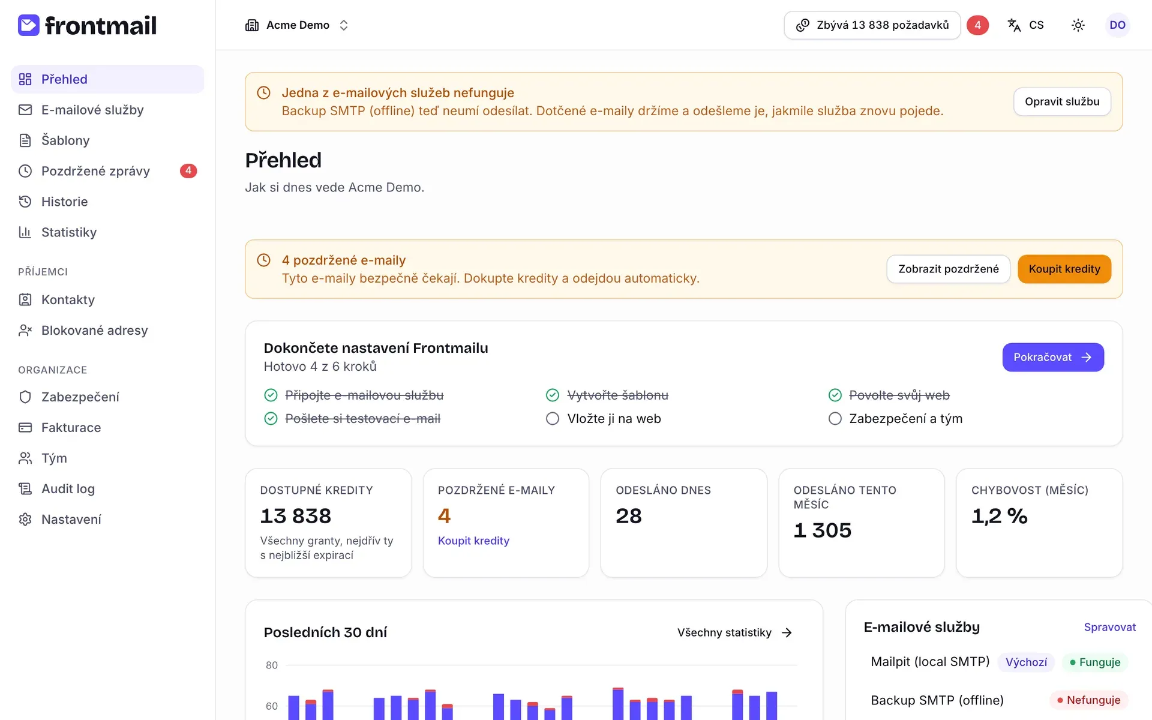Navigate to Historie

pyautogui.click(x=107, y=202)
